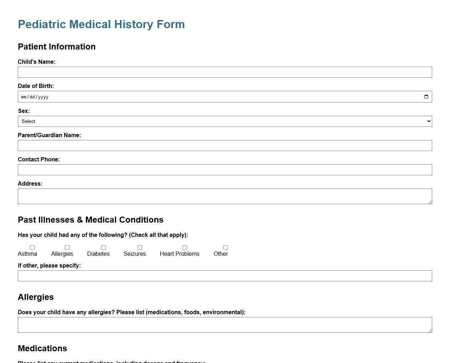450x363 pixels.
Task: Click the Pediatric Medical History Form title
Action: click(x=101, y=24)
